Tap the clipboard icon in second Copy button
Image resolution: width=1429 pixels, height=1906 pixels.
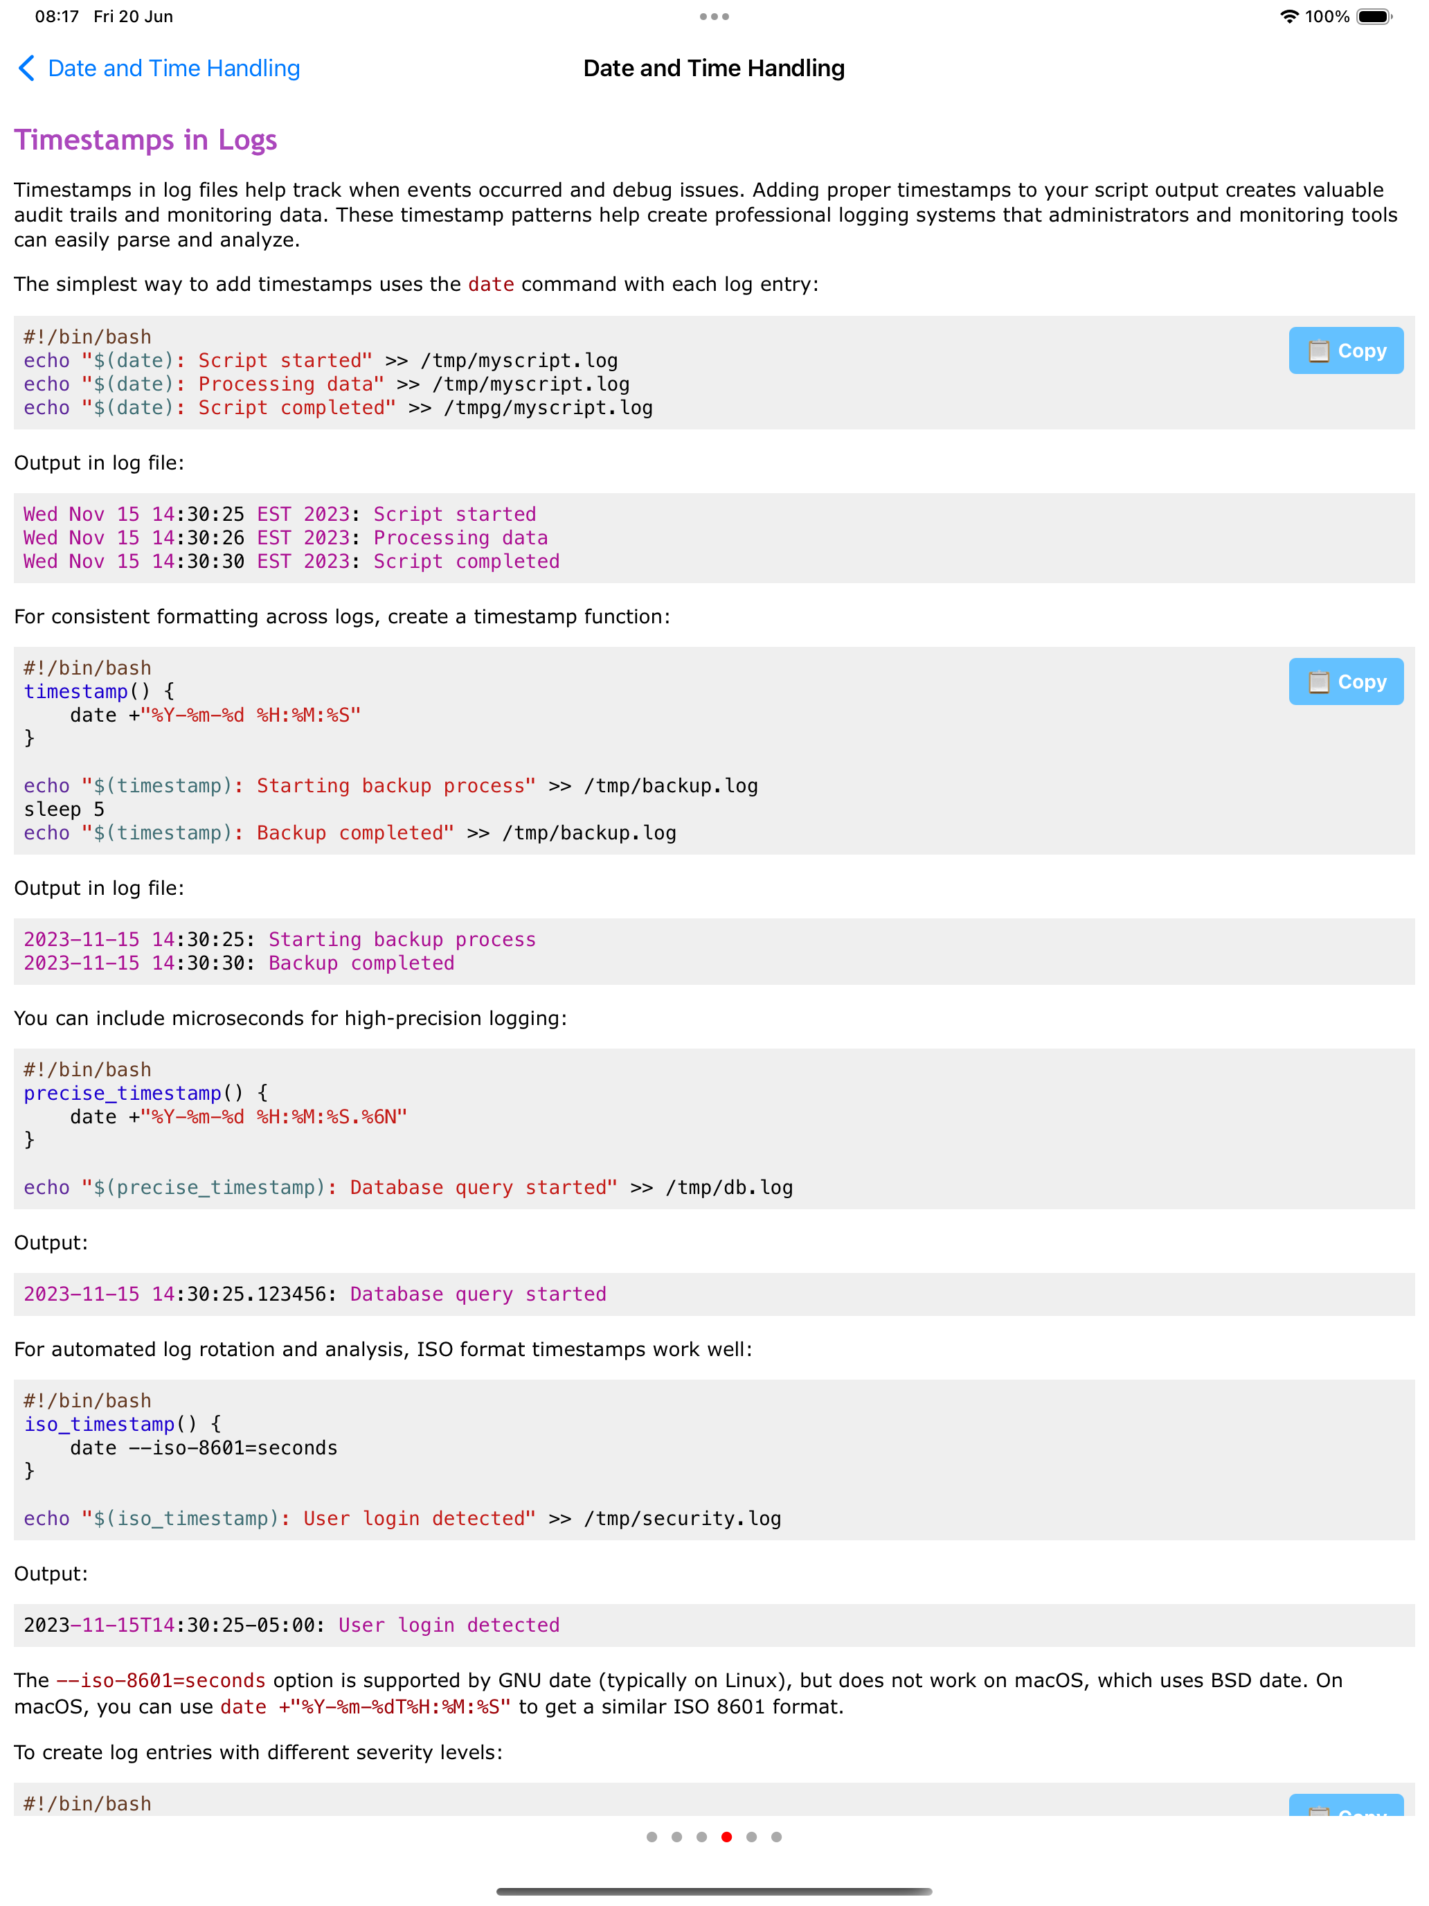tap(1318, 682)
